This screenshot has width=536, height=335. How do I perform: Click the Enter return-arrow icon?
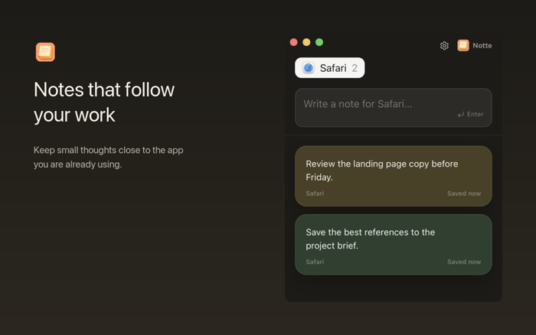click(461, 115)
